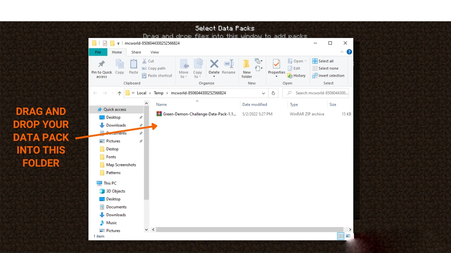Click the Delete icon in the ribbon
Screen dimensions: 451x253
point(214,64)
